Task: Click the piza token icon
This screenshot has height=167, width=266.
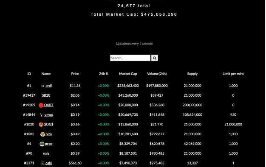Action: tap(42, 134)
